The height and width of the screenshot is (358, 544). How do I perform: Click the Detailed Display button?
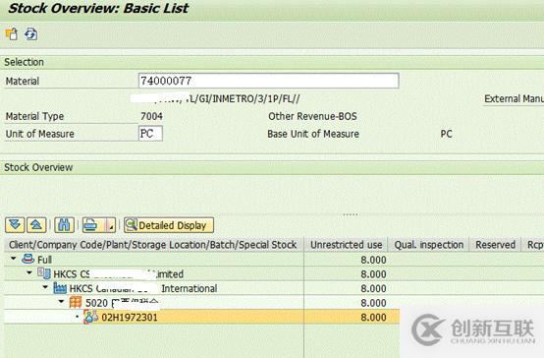click(169, 225)
